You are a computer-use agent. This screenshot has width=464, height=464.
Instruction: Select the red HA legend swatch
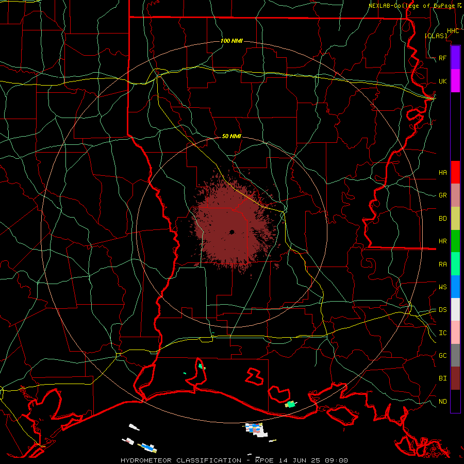[455, 172]
